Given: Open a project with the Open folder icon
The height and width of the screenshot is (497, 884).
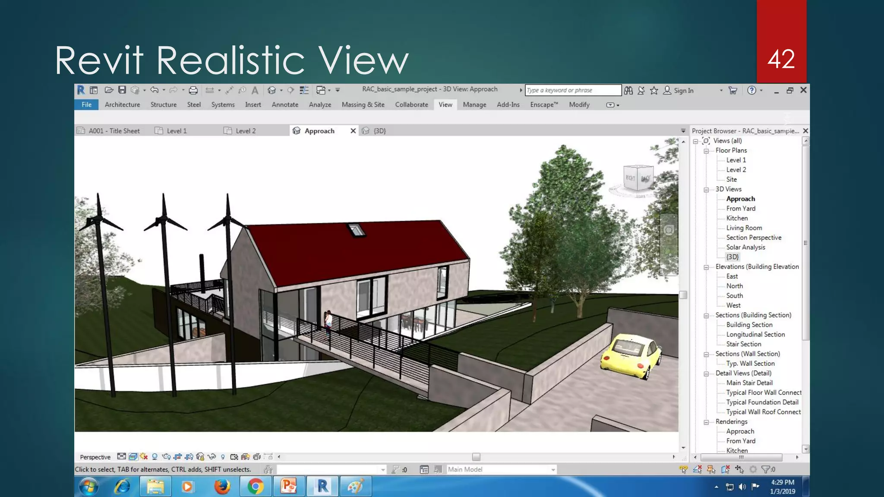Looking at the screenshot, I should pyautogui.click(x=109, y=90).
